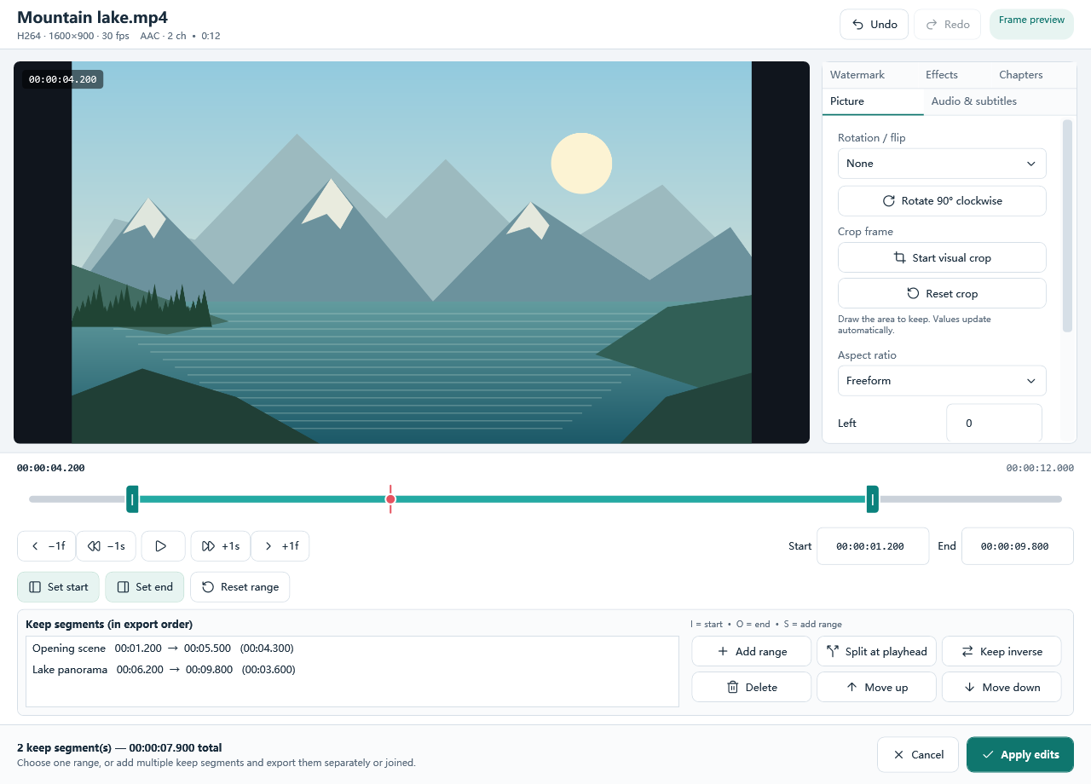
Task: Reset the selected range
Action: [240, 587]
